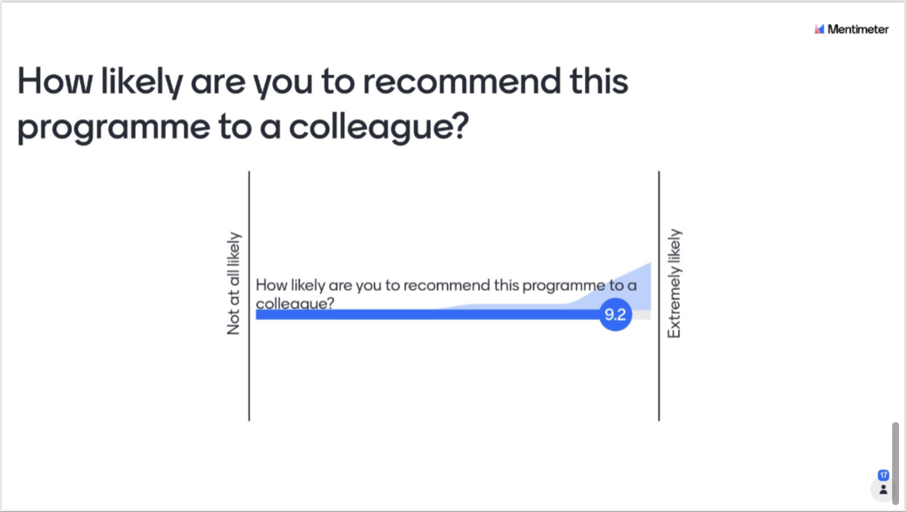Click the gray unfilled end of score bar
The image size is (906, 512).
[x=642, y=315]
